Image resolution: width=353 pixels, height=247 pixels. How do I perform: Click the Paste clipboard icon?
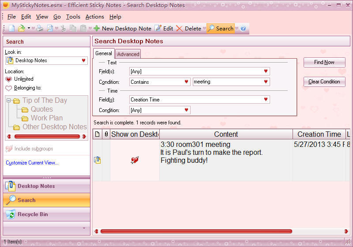(x=83, y=29)
